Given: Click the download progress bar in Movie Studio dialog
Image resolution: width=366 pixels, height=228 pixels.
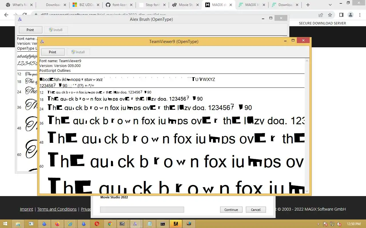Looking at the screenshot, I should (x=142, y=210).
